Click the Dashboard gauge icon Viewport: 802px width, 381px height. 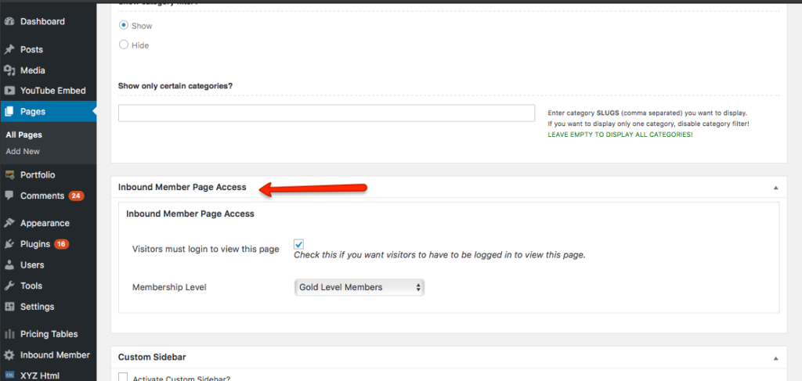click(9, 21)
